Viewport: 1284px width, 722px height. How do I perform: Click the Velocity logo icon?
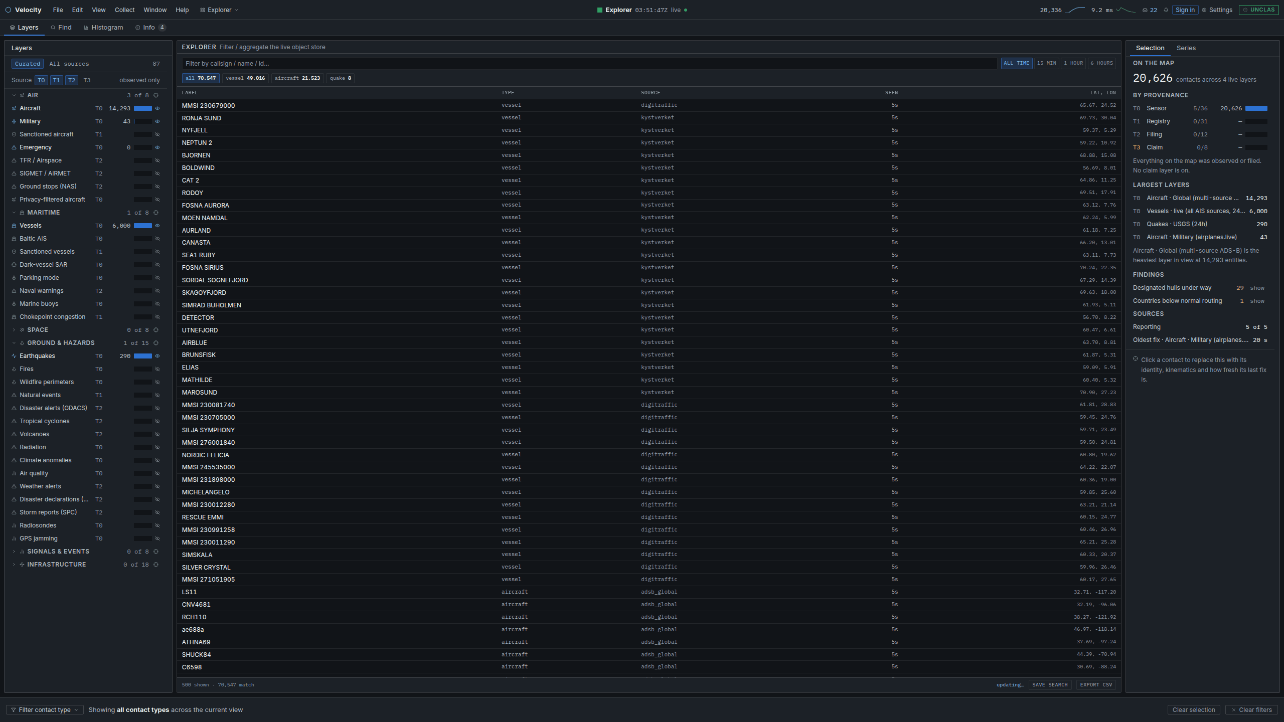pos(8,10)
